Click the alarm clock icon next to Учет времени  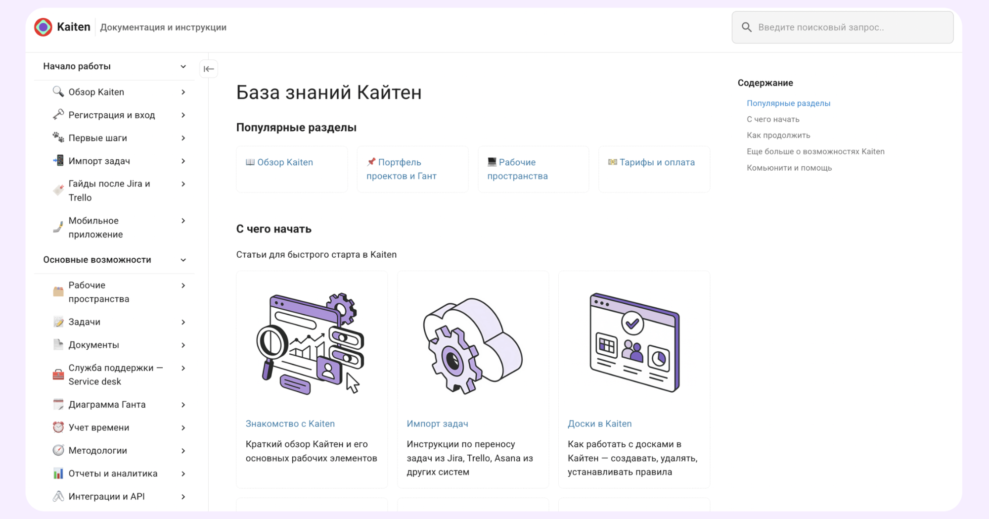[x=58, y=427]
